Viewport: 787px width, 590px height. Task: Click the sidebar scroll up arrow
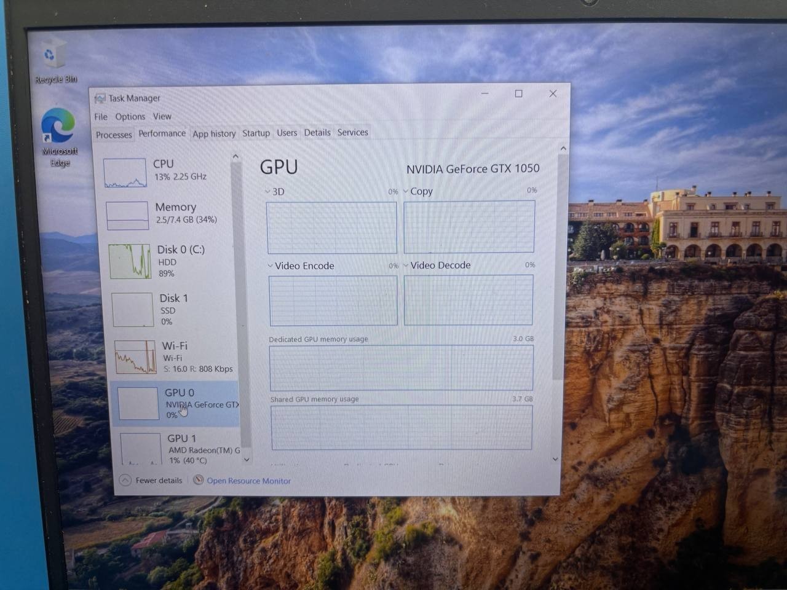tap(235, 157)
